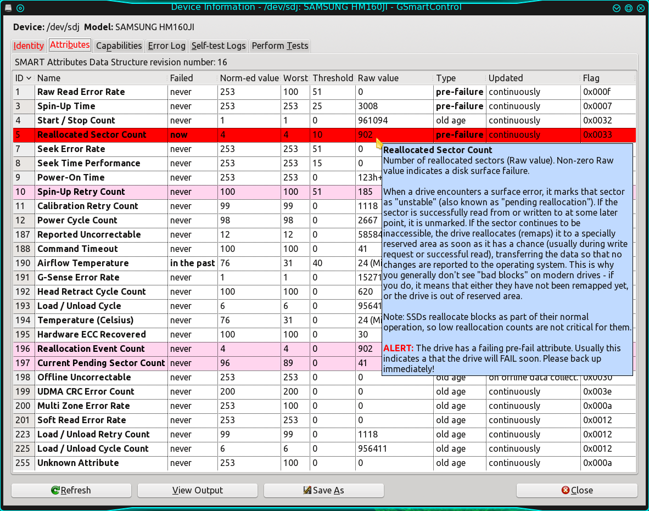This screenshot has height=511, width=649.
Task: Minimize the GSmartControl window
Action: [616, 8]
